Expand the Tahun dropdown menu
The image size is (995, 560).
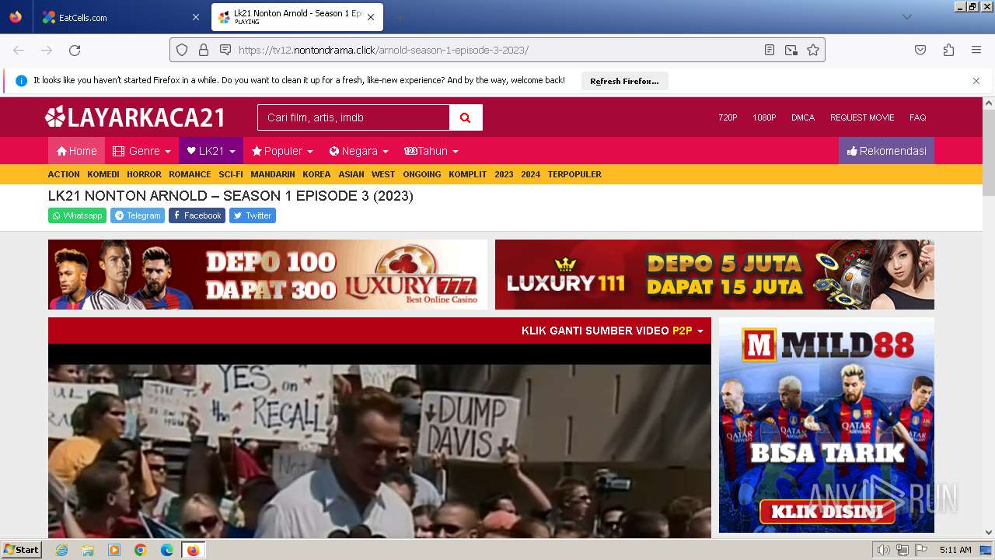[x=431, y=151]
